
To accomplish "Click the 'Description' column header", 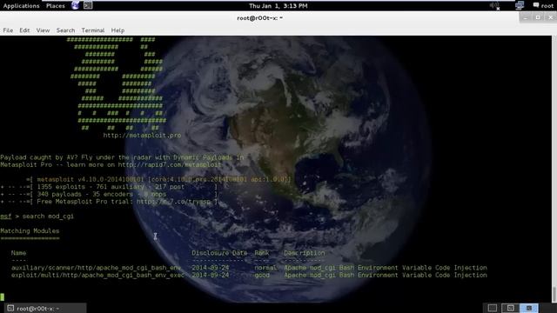I will [305, 253].
